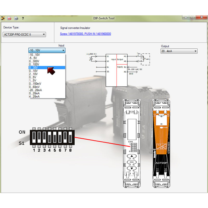Export settings via the PDF icon
Viewport: 208px width, 208px height.
point(9,18)
